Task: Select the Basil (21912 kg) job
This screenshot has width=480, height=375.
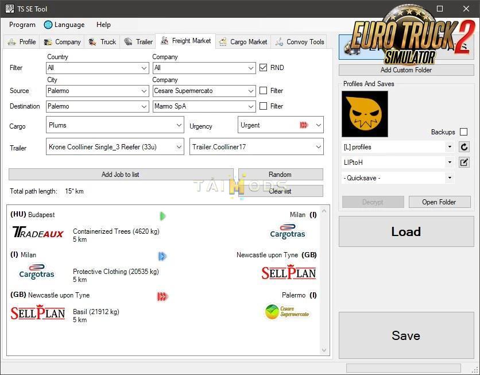Action: point(164,307)
